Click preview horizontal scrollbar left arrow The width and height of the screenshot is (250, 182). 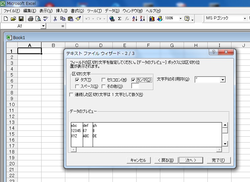pos(74,149)
